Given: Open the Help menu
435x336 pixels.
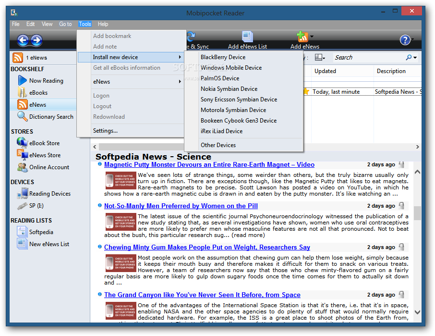Looking at the screenshot, I should (103, 24).
